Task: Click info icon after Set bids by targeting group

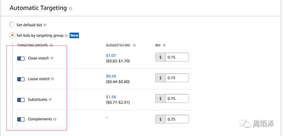Action: [x=66, y=36]
